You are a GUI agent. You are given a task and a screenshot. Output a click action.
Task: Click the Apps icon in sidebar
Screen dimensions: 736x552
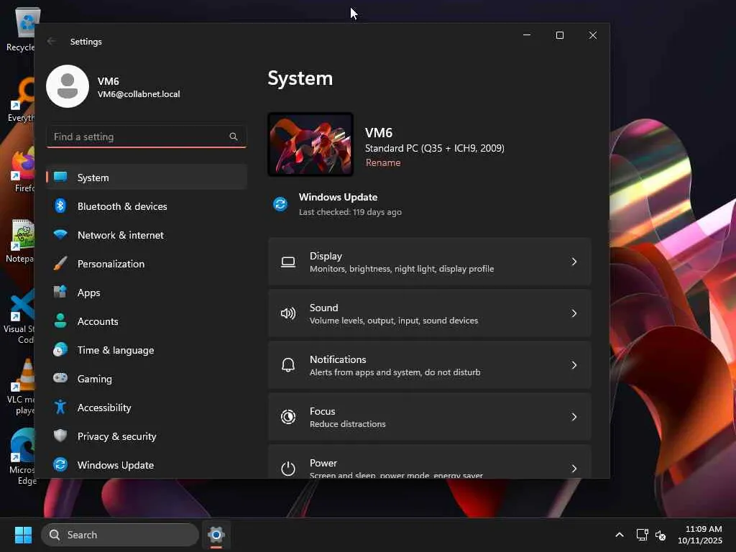coord(60,292)
